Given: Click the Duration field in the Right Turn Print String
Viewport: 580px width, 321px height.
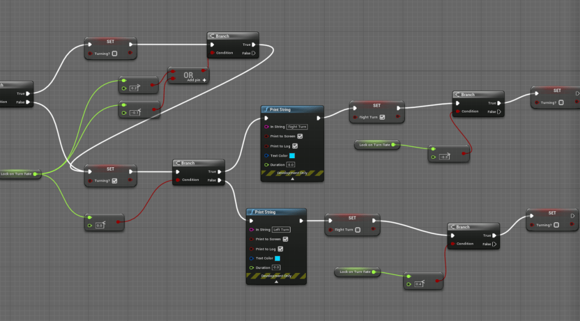Looking at the screenshot, I should [291, 164].
